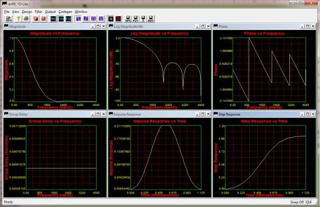
Task: Click 'Ready' in the status bar
Action: tap(9, 202)
